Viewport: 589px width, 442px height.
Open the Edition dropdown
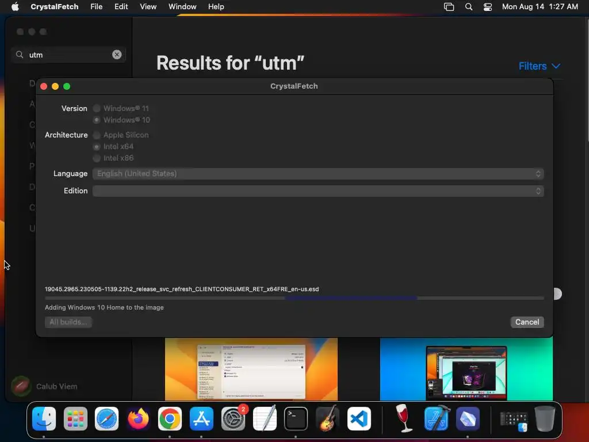coord(318,191)
